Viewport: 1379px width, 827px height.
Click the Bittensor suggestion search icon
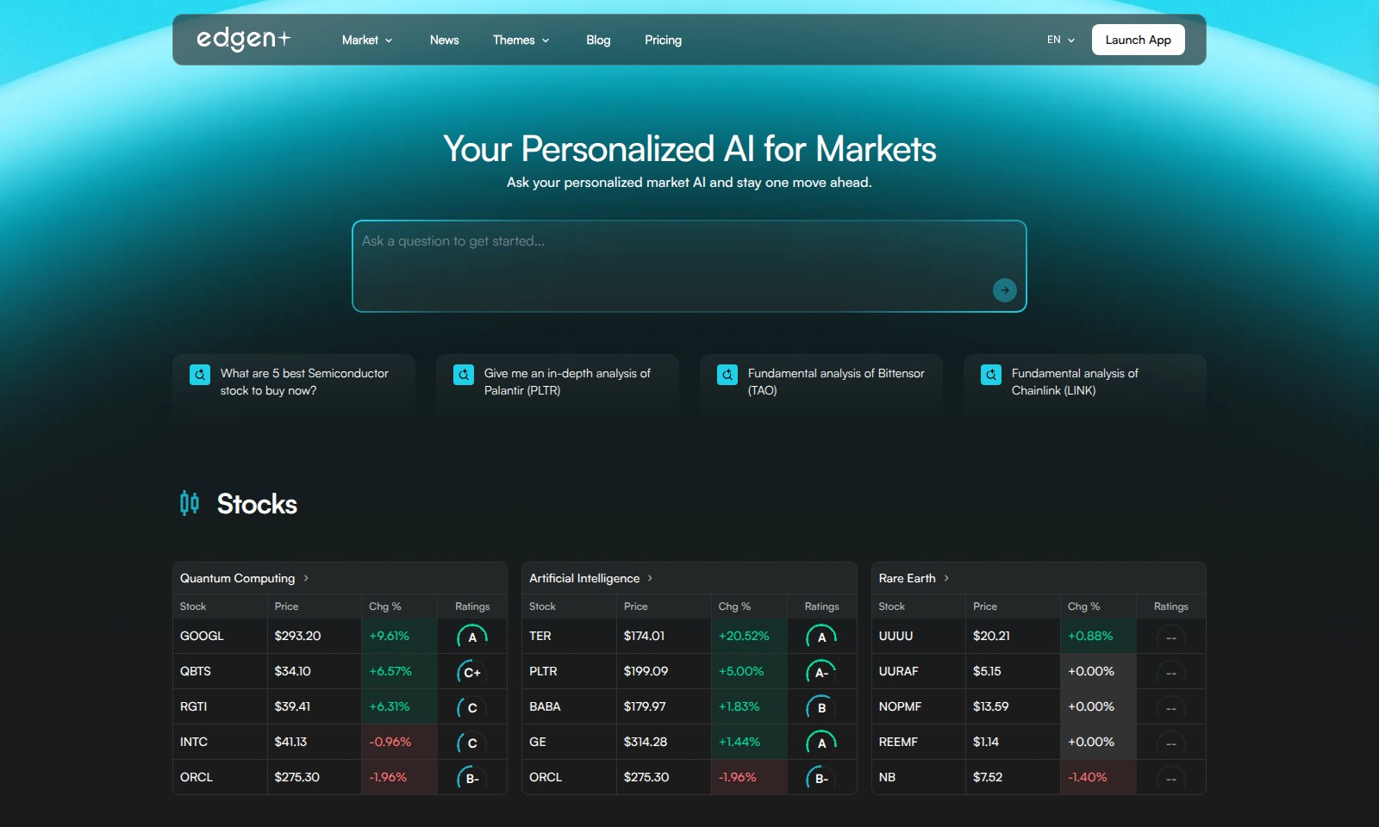727,375
